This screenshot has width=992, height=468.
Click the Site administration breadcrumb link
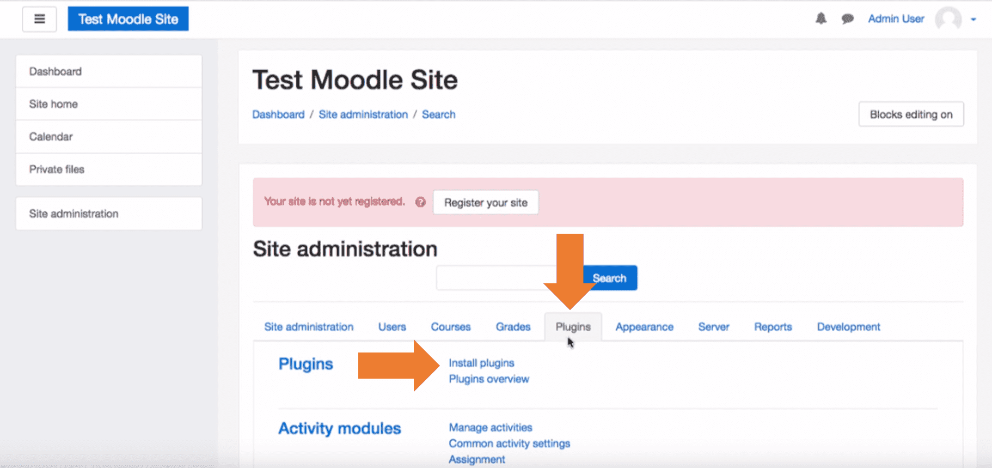coord(363,114)
